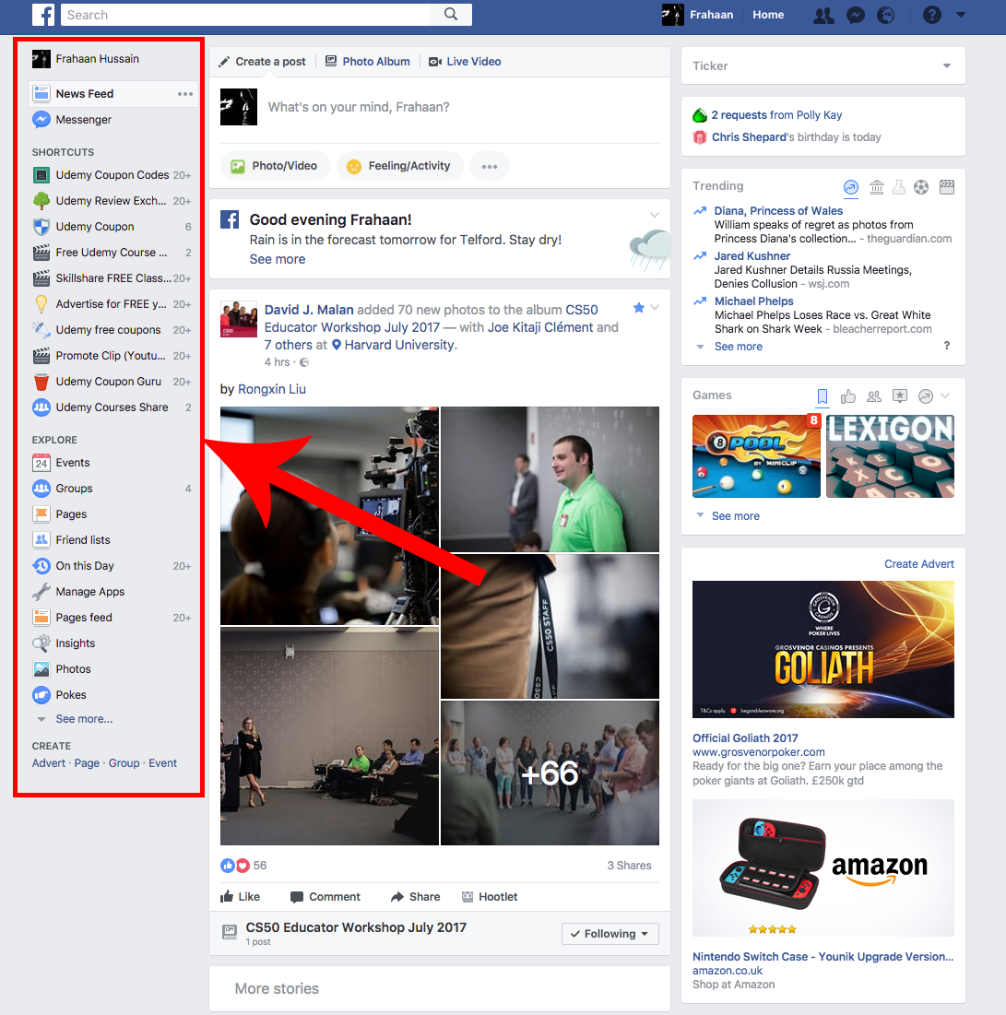The height and width of the screenshot is (1015, 1006).
Task: Select Featured games star icon
Action: tap(900, 396)
